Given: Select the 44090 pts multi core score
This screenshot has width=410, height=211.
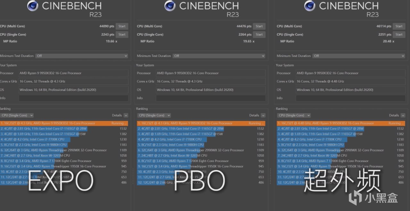Looking at the screenshot, I should pos(107,26).
